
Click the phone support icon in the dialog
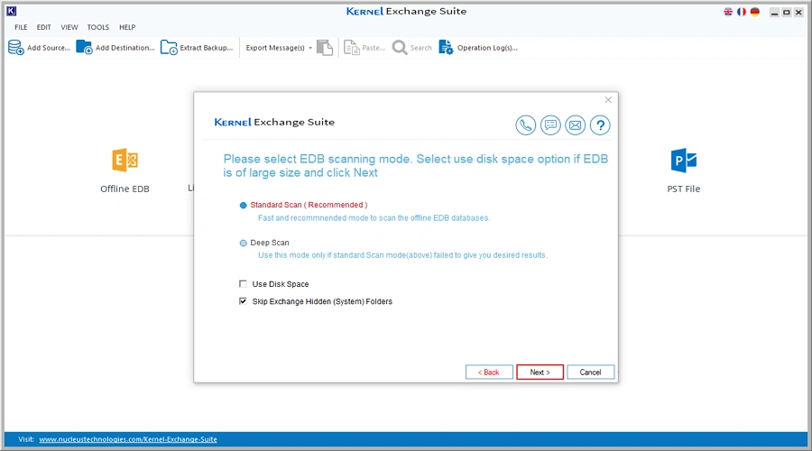coord(526,125)
